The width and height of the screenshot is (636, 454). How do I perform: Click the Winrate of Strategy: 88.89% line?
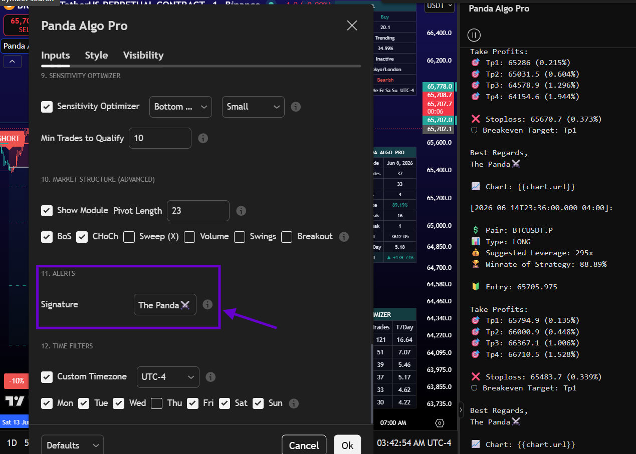pos(539,264)
